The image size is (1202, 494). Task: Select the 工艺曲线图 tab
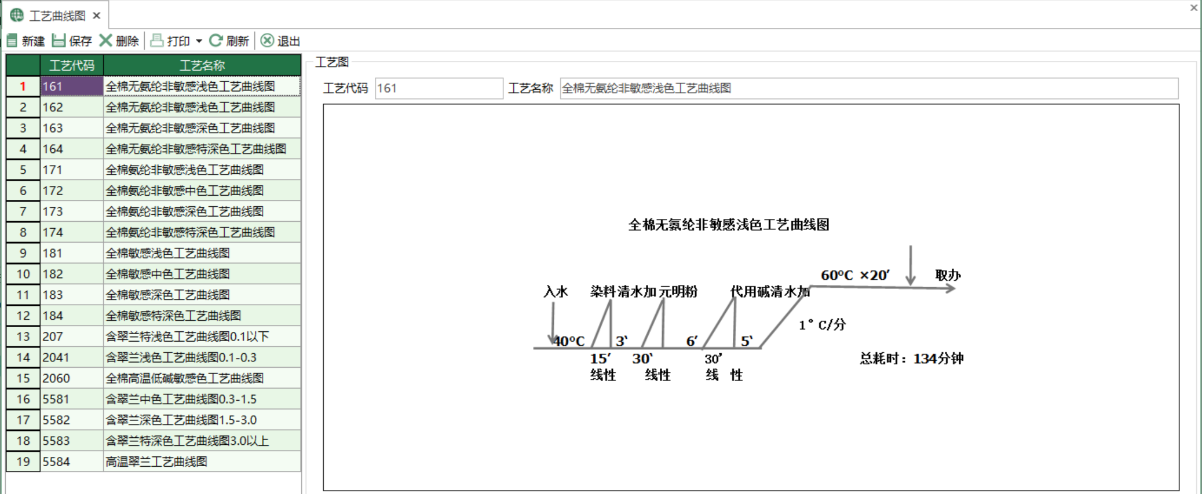(57, 16)
